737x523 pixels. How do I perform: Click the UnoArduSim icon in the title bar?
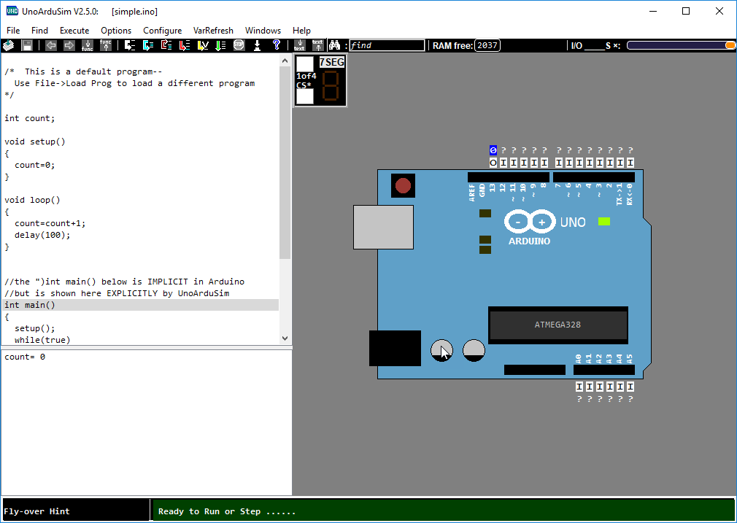pyautogui.click(x=12, y=11)
